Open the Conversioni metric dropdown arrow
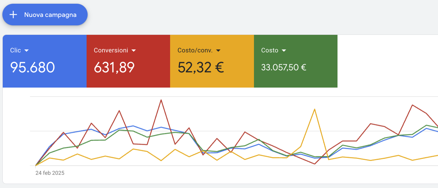This screenshot has width=438, height=188. [x=133, y=50]
